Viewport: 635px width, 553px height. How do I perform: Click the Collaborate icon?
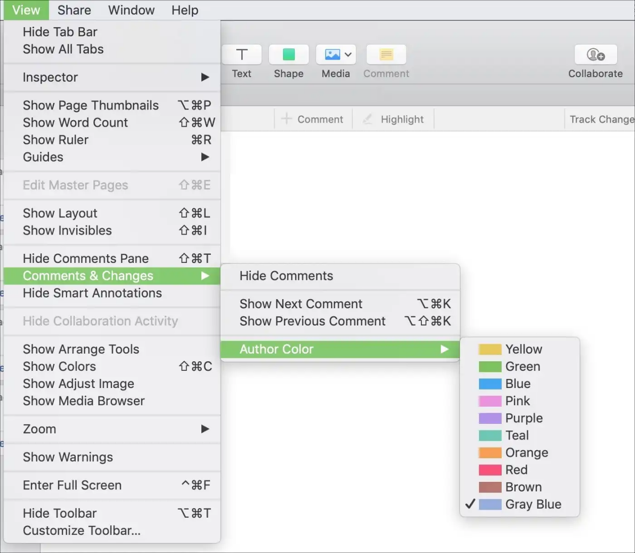pyautogui.click(x=596, y=54)
